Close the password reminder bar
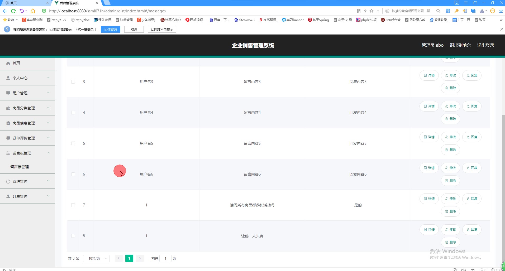This screenshot has height=271, width=505. point(502,29)
